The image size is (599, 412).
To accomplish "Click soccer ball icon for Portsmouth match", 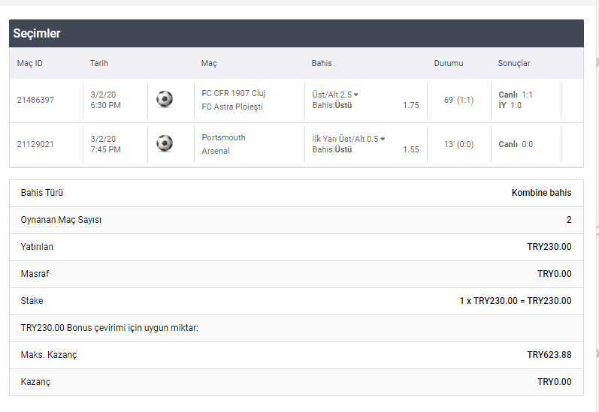I will click(x=165, y=143).
